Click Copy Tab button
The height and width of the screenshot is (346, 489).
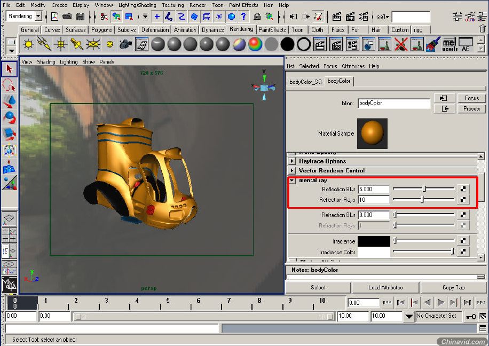click(453, 287)
